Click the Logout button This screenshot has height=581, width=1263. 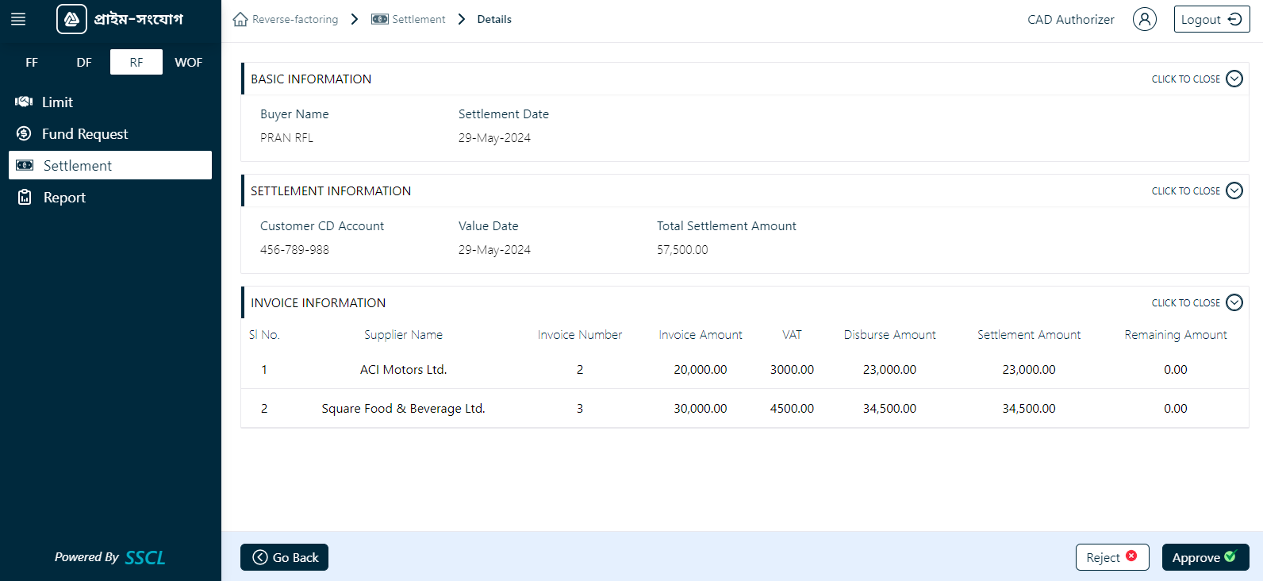[x=1211, y=19]
